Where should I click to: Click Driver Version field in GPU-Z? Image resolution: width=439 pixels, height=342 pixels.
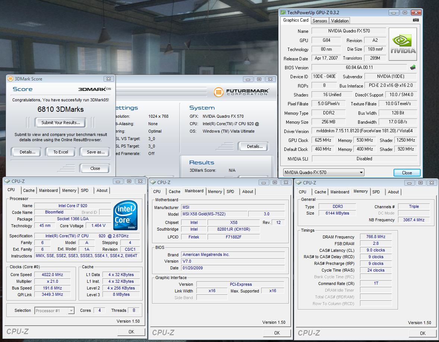tap(364, 131)
